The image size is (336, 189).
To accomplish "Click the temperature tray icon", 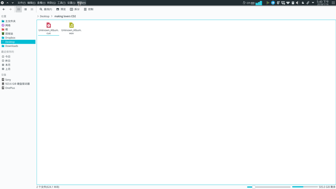I will click(x=278, y=3).
